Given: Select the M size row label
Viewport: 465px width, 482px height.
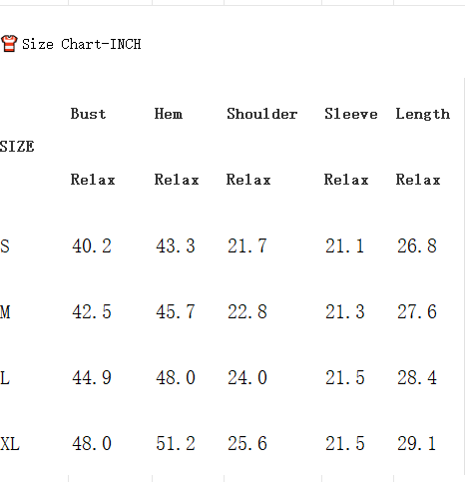Looking at the screenshot, I should [5, 312].
